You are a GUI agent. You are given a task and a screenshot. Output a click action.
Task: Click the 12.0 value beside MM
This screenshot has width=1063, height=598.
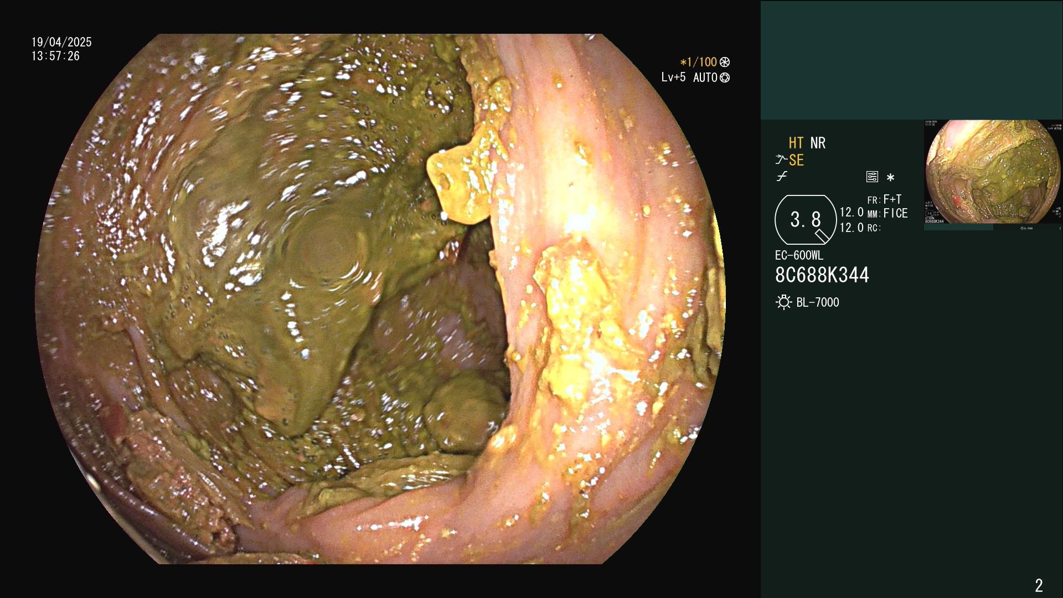(x=852, y=213)
